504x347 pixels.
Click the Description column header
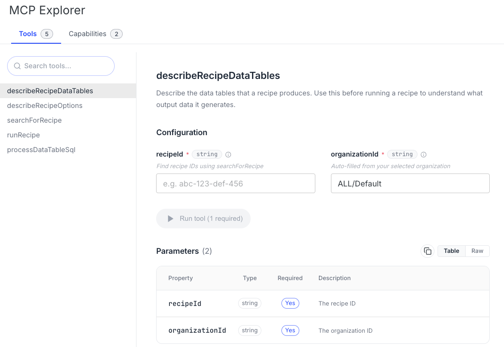pos(335,278)
